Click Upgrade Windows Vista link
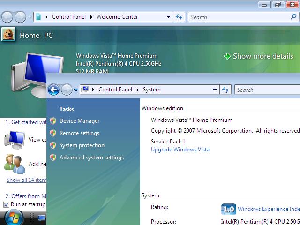Viewport: 300px width, 225px height. 180,150
